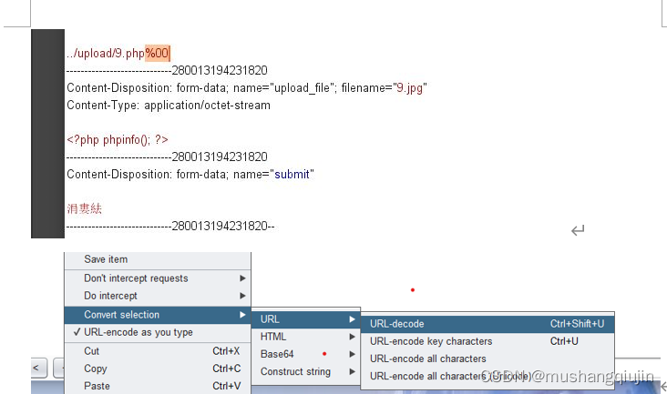Screen dimensions: 667x394
Task: Open Base64 conversion submenu
Action: coord(306,354)
